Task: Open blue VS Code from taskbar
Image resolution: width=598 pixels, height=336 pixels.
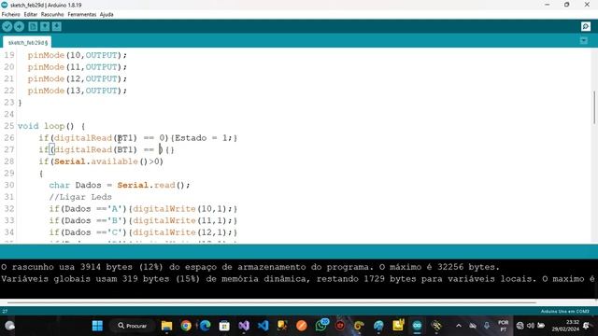Action: (263, 326)
